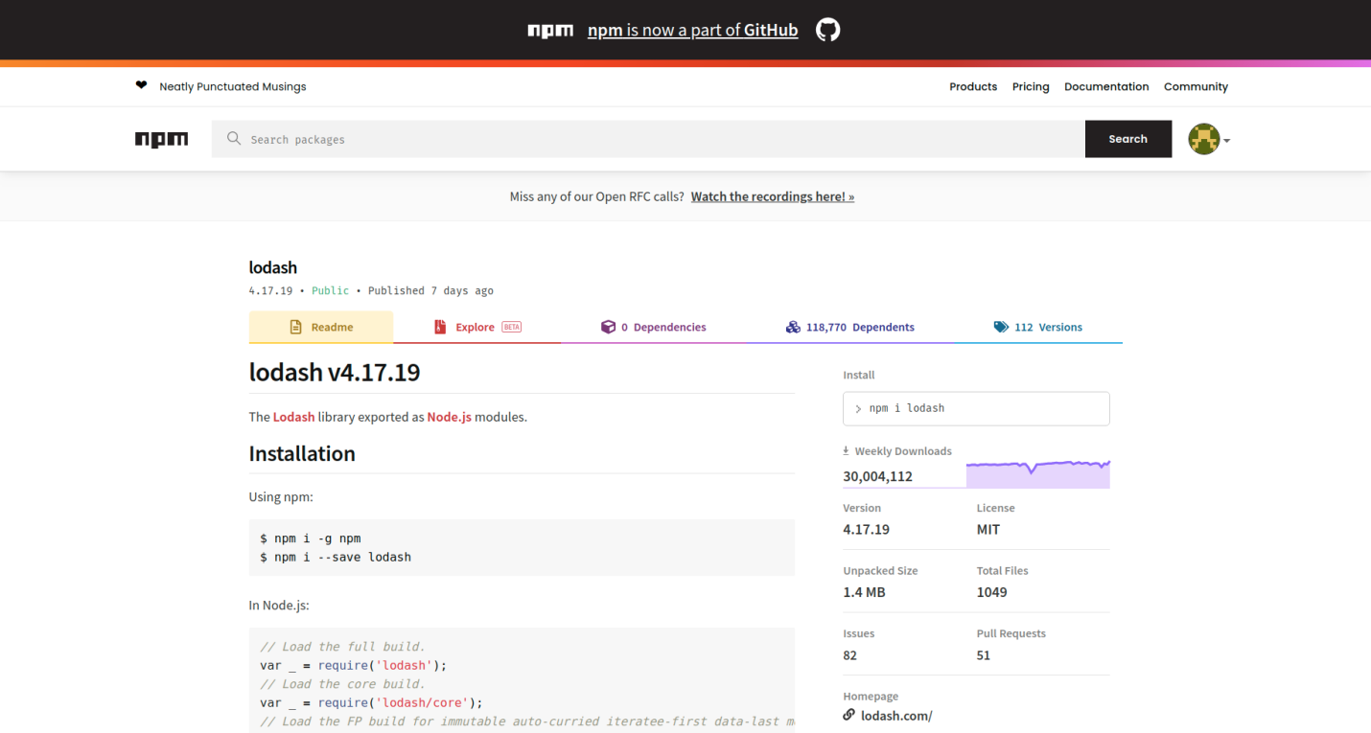This screenshot has width=1371, height=733.
Task: Click the Installation heading
Action: (x=302, y=453)
